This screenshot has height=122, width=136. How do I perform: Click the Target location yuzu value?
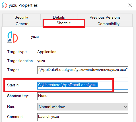coord(41,61)
